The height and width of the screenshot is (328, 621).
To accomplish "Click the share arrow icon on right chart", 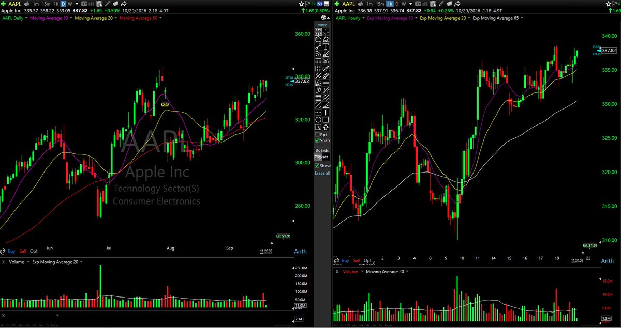I will tap(457, 4).
